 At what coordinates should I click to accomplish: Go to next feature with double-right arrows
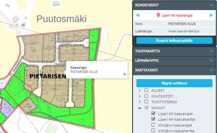pyautogui.click(x=211, y=15)
